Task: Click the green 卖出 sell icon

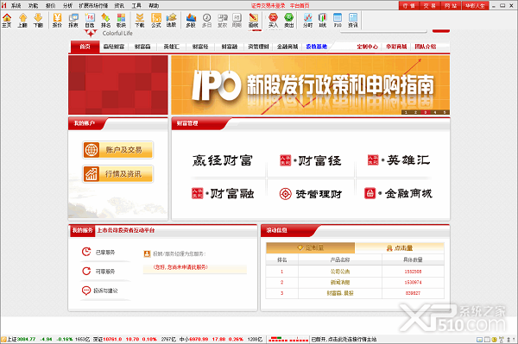Action: (288, 21)
